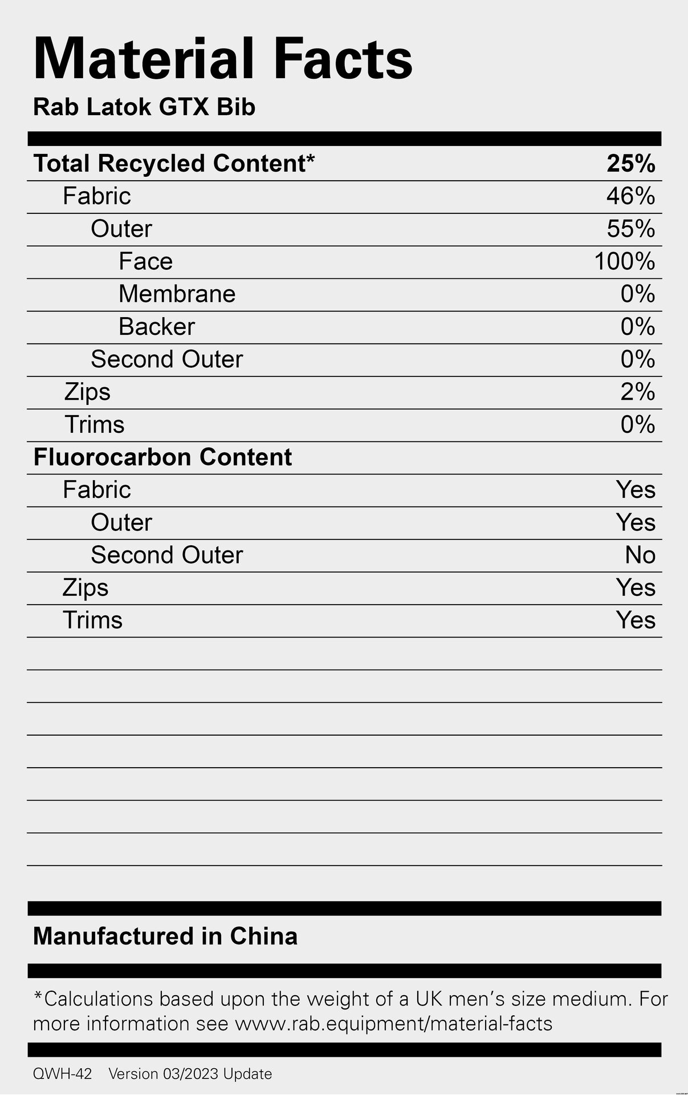The height and width of the screenshot is (1095, 688).
Task: Click the Trims Yes value under Fluorocarbon
Action: click(636, 620)
